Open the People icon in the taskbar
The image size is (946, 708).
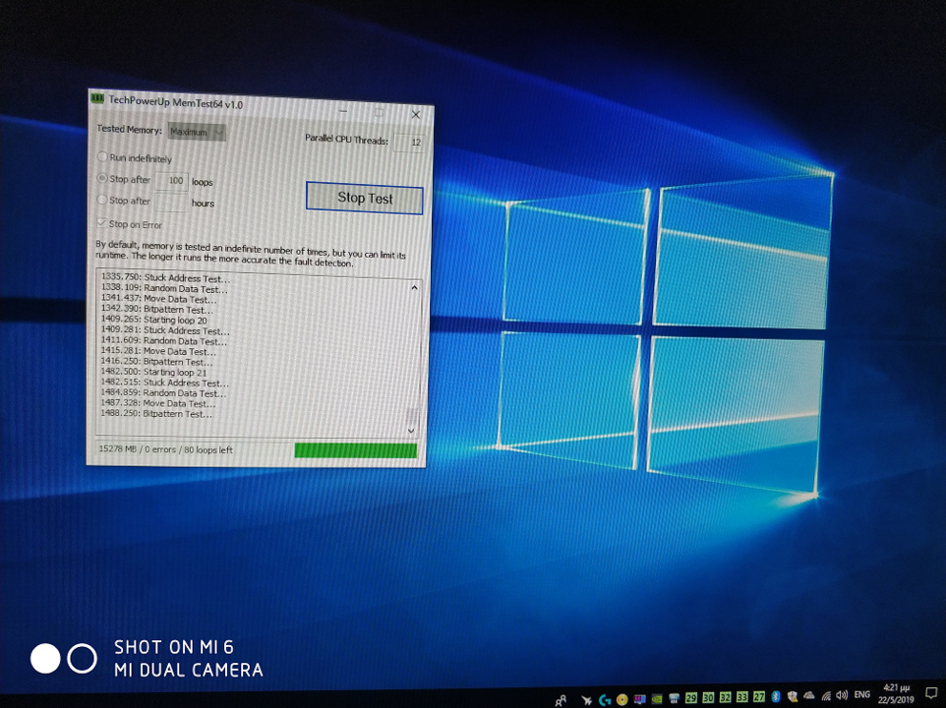point(562,700)
